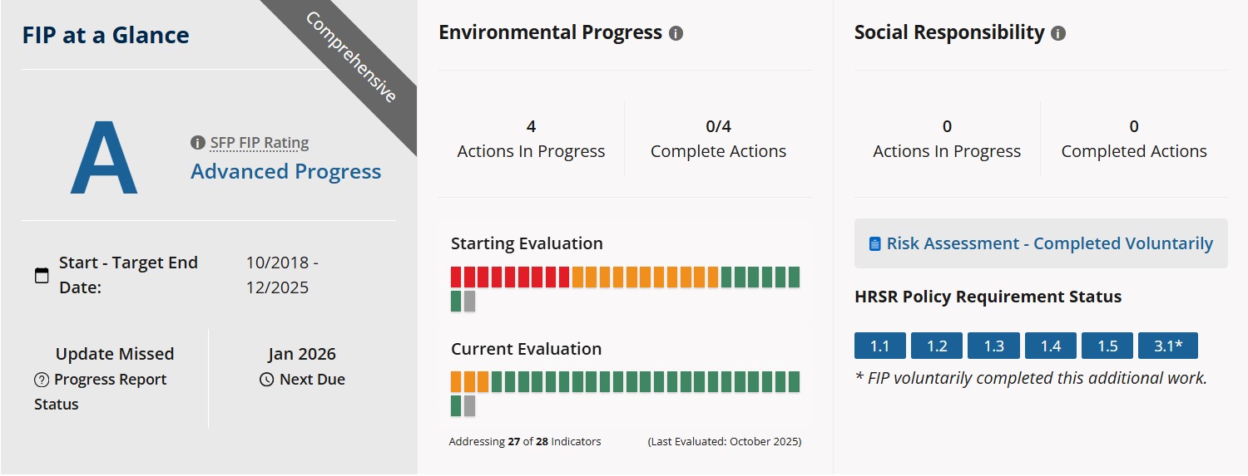The height and width of the screenshot is (476, 1248).
Task: Choose HRSR policy requirement 1.5 badge
Action: (x=1107, y=346)
